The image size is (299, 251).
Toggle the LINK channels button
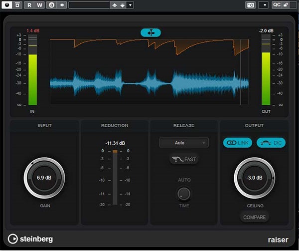[x=238, y=143]
